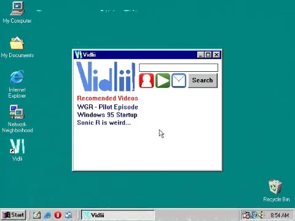Image resolution: width=295 pixels, height=221 pixels.
Task: Click the Search button in Vidlii
Action: coord(203,80)
